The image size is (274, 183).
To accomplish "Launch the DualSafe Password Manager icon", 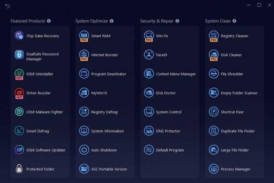I will 19,54.
